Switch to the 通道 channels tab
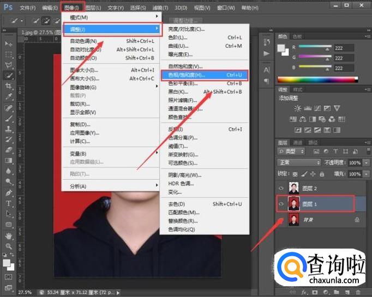The width and height of the screenshot is (372, 297). [x=297, y=143]
